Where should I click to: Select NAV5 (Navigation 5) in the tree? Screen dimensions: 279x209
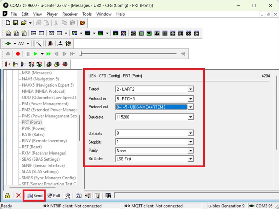tap(40, 79)
